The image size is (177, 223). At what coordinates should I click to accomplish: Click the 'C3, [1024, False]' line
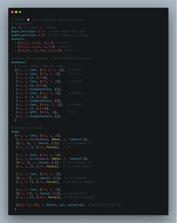(56, 197)
